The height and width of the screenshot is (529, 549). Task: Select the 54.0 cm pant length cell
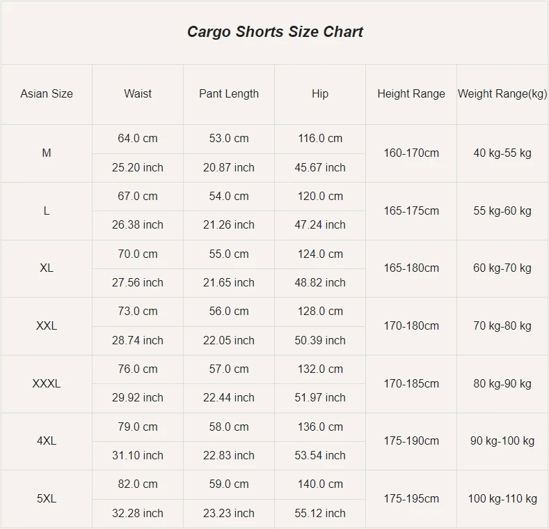[x=229, y=196]
